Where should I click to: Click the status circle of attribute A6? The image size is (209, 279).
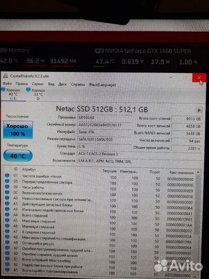(7, 226)
